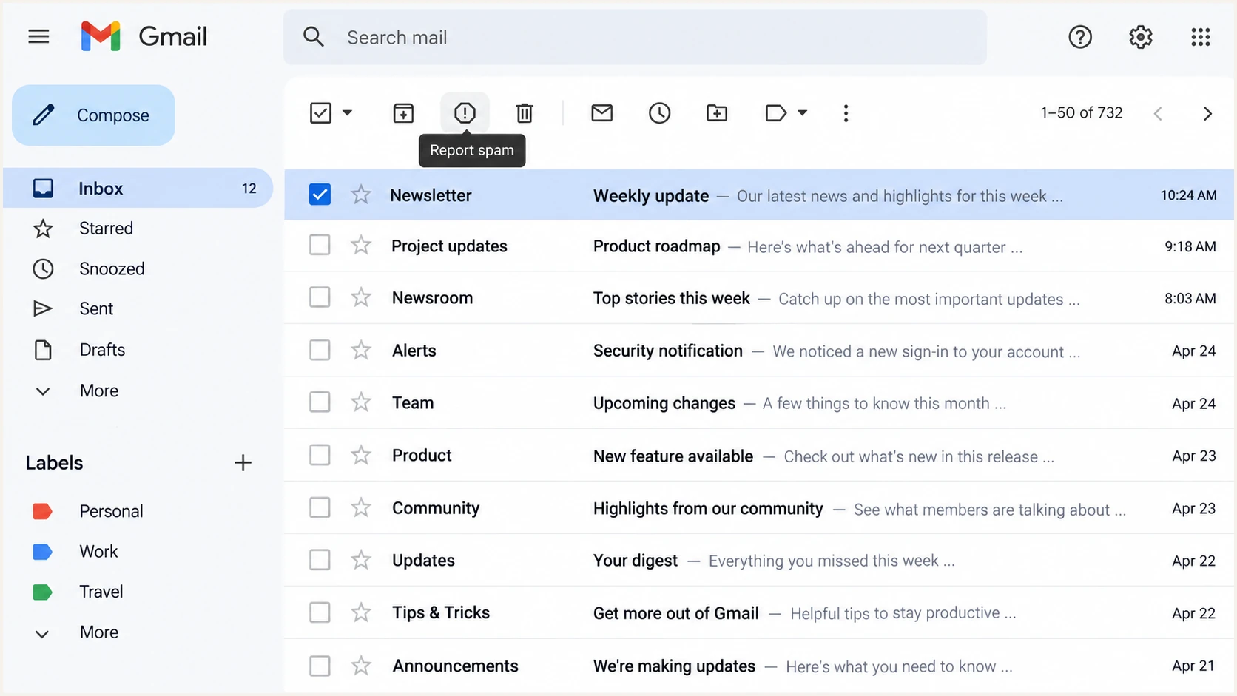Create new label with plus icon

click(243, 463)
